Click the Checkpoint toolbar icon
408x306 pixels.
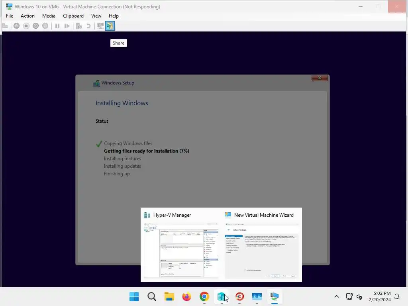tap(79, 26)
